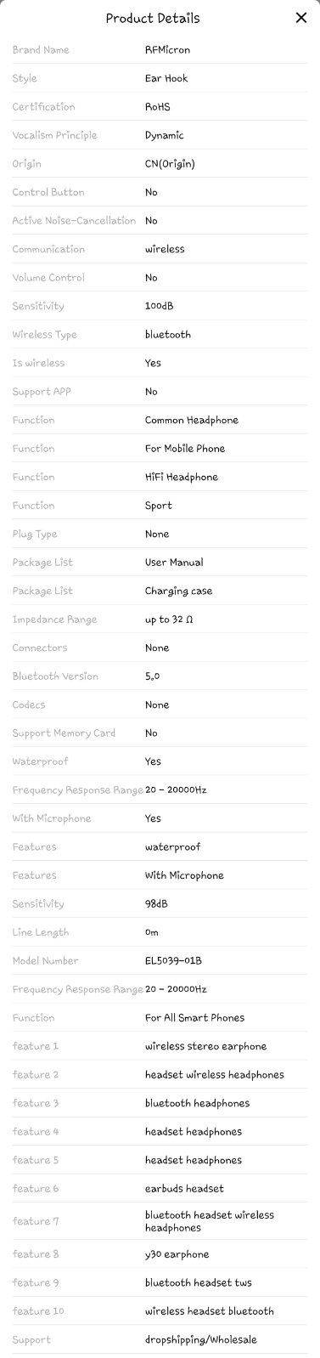Select the y30 earphone feature value
The width and height of the screenshot is (320, 1358).
click(x=177, y=1254)
